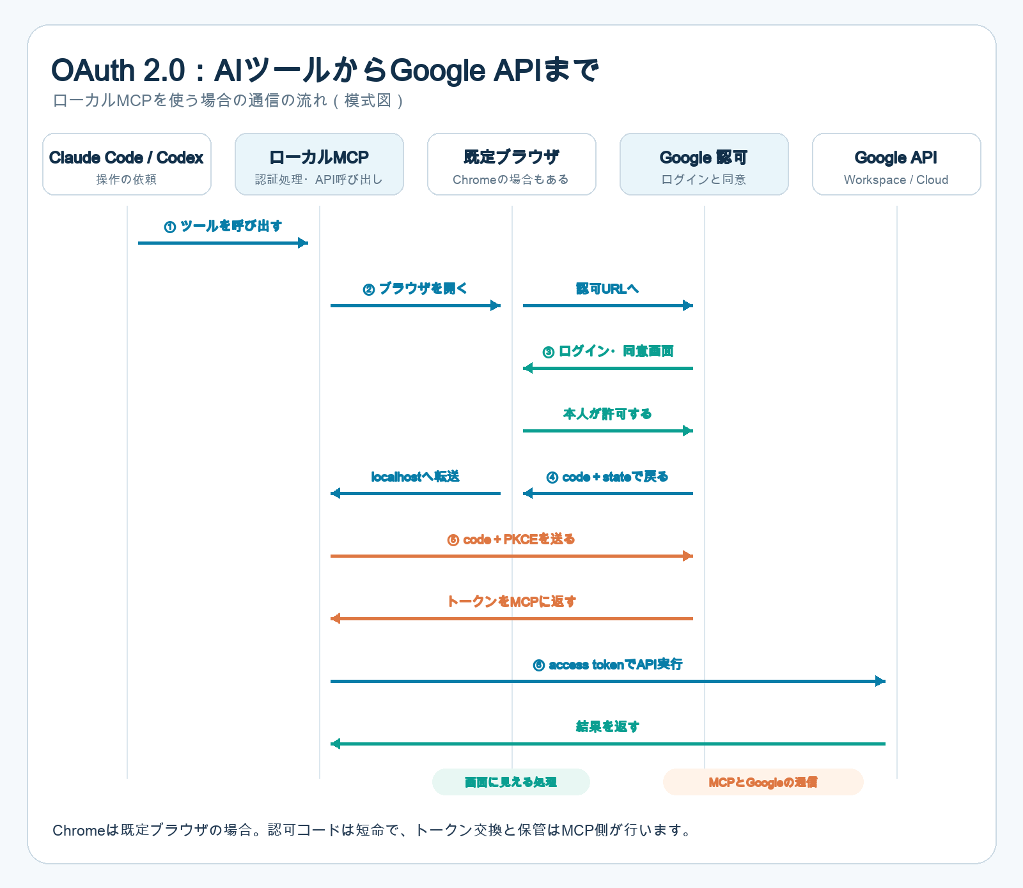Click the label ④ code + stateで戻る
1023x888 pixels.
coord(607,477)
